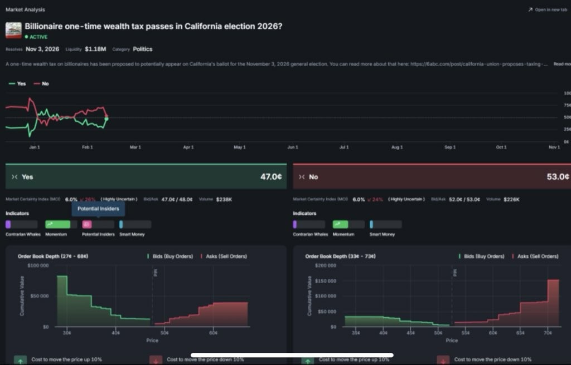Select green Momentum indicator under Yes

[x=61, y=224]
